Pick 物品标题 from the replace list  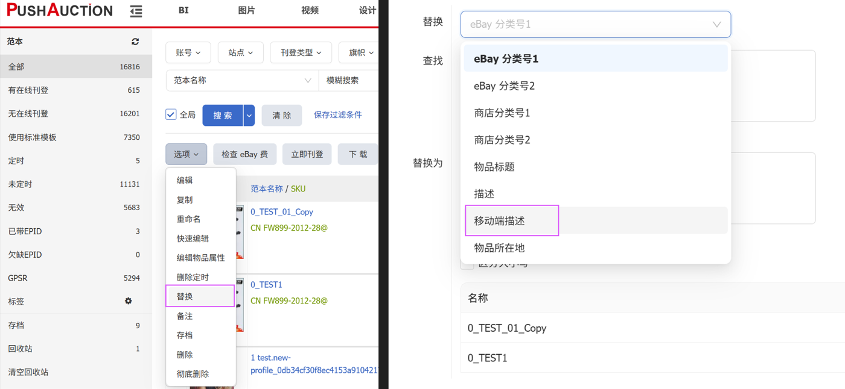pyautogui.click(x=494, y=167)
